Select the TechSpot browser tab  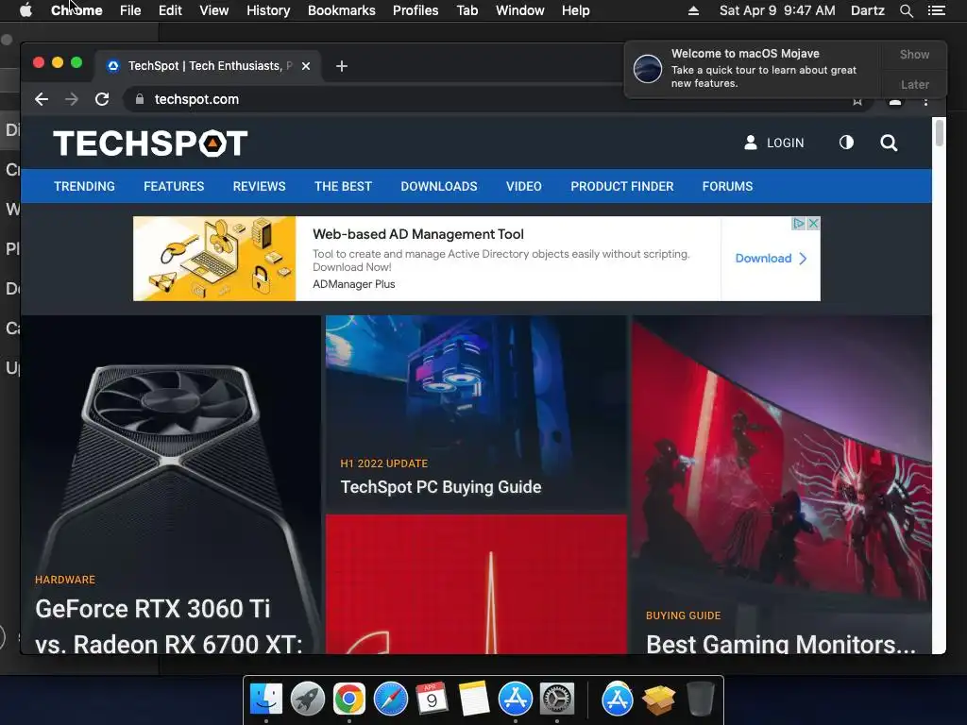[207, 66]
